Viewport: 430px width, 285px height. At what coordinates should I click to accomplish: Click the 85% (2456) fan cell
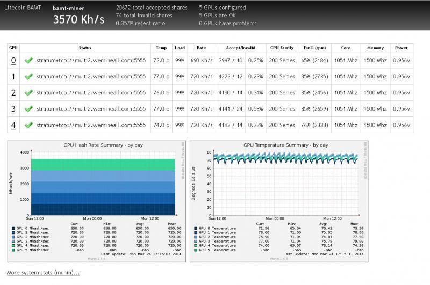314,92
